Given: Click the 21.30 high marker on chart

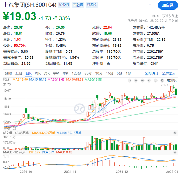Looking at the screenshot, I should (x=165, y=85).
